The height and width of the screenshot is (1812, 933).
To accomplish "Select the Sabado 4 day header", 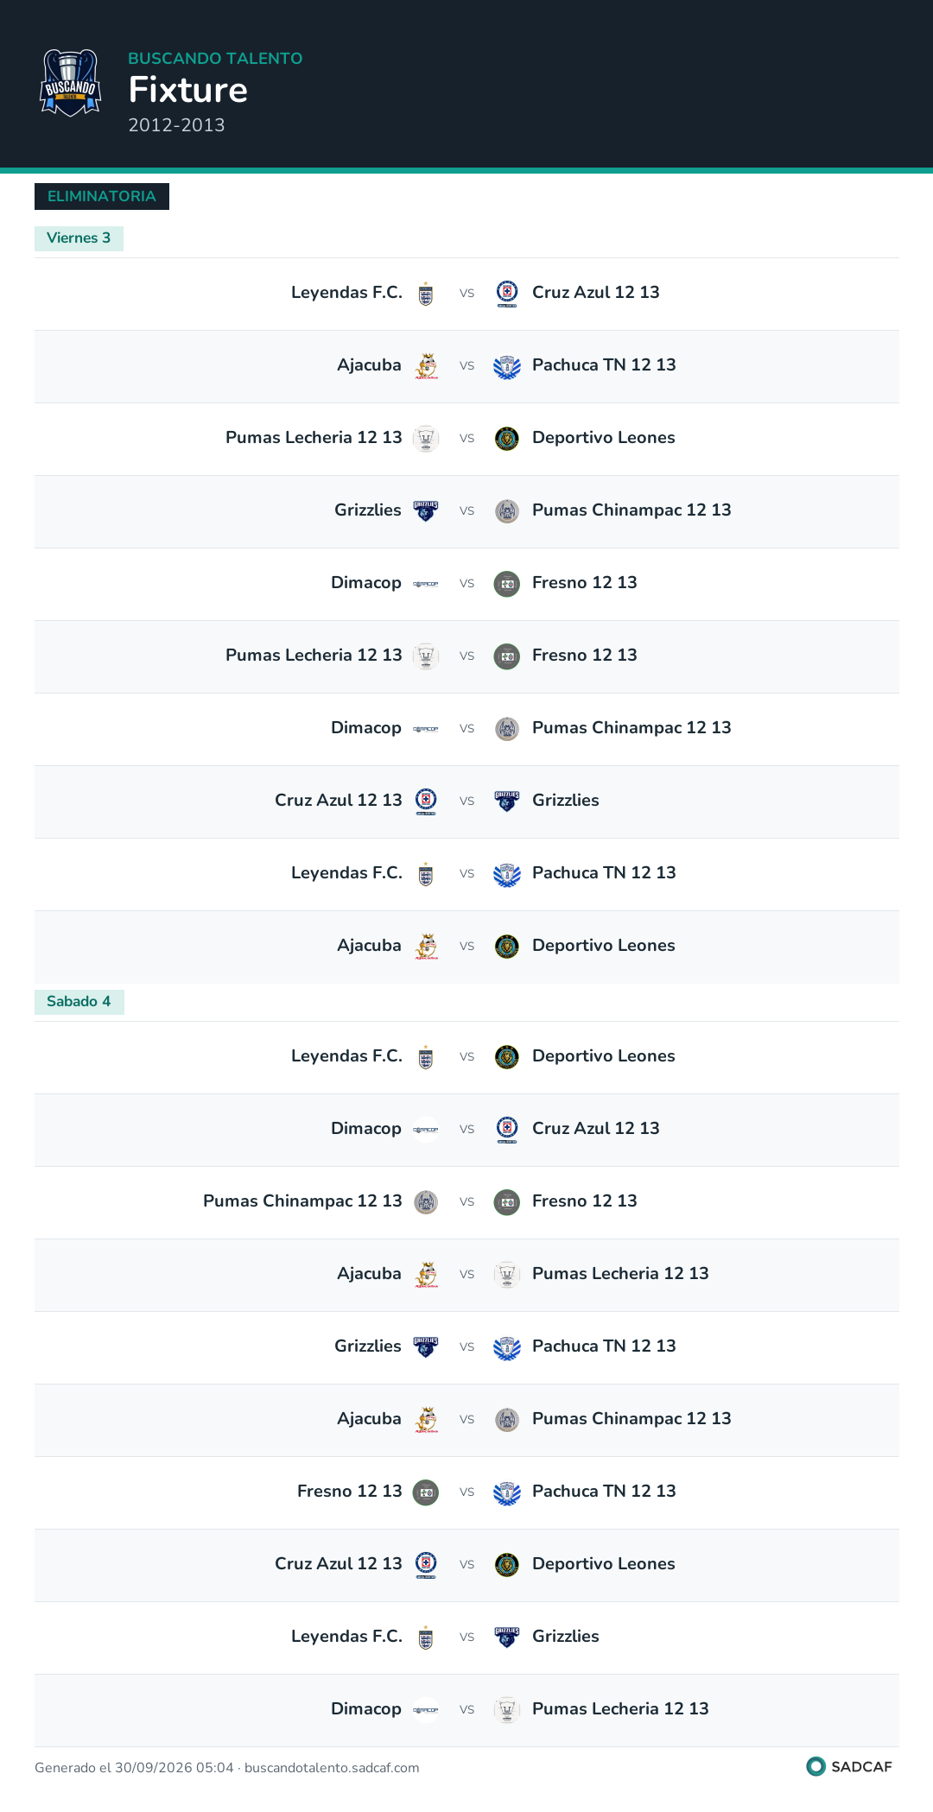I will pyautogui.click(x=79, y=1002).
